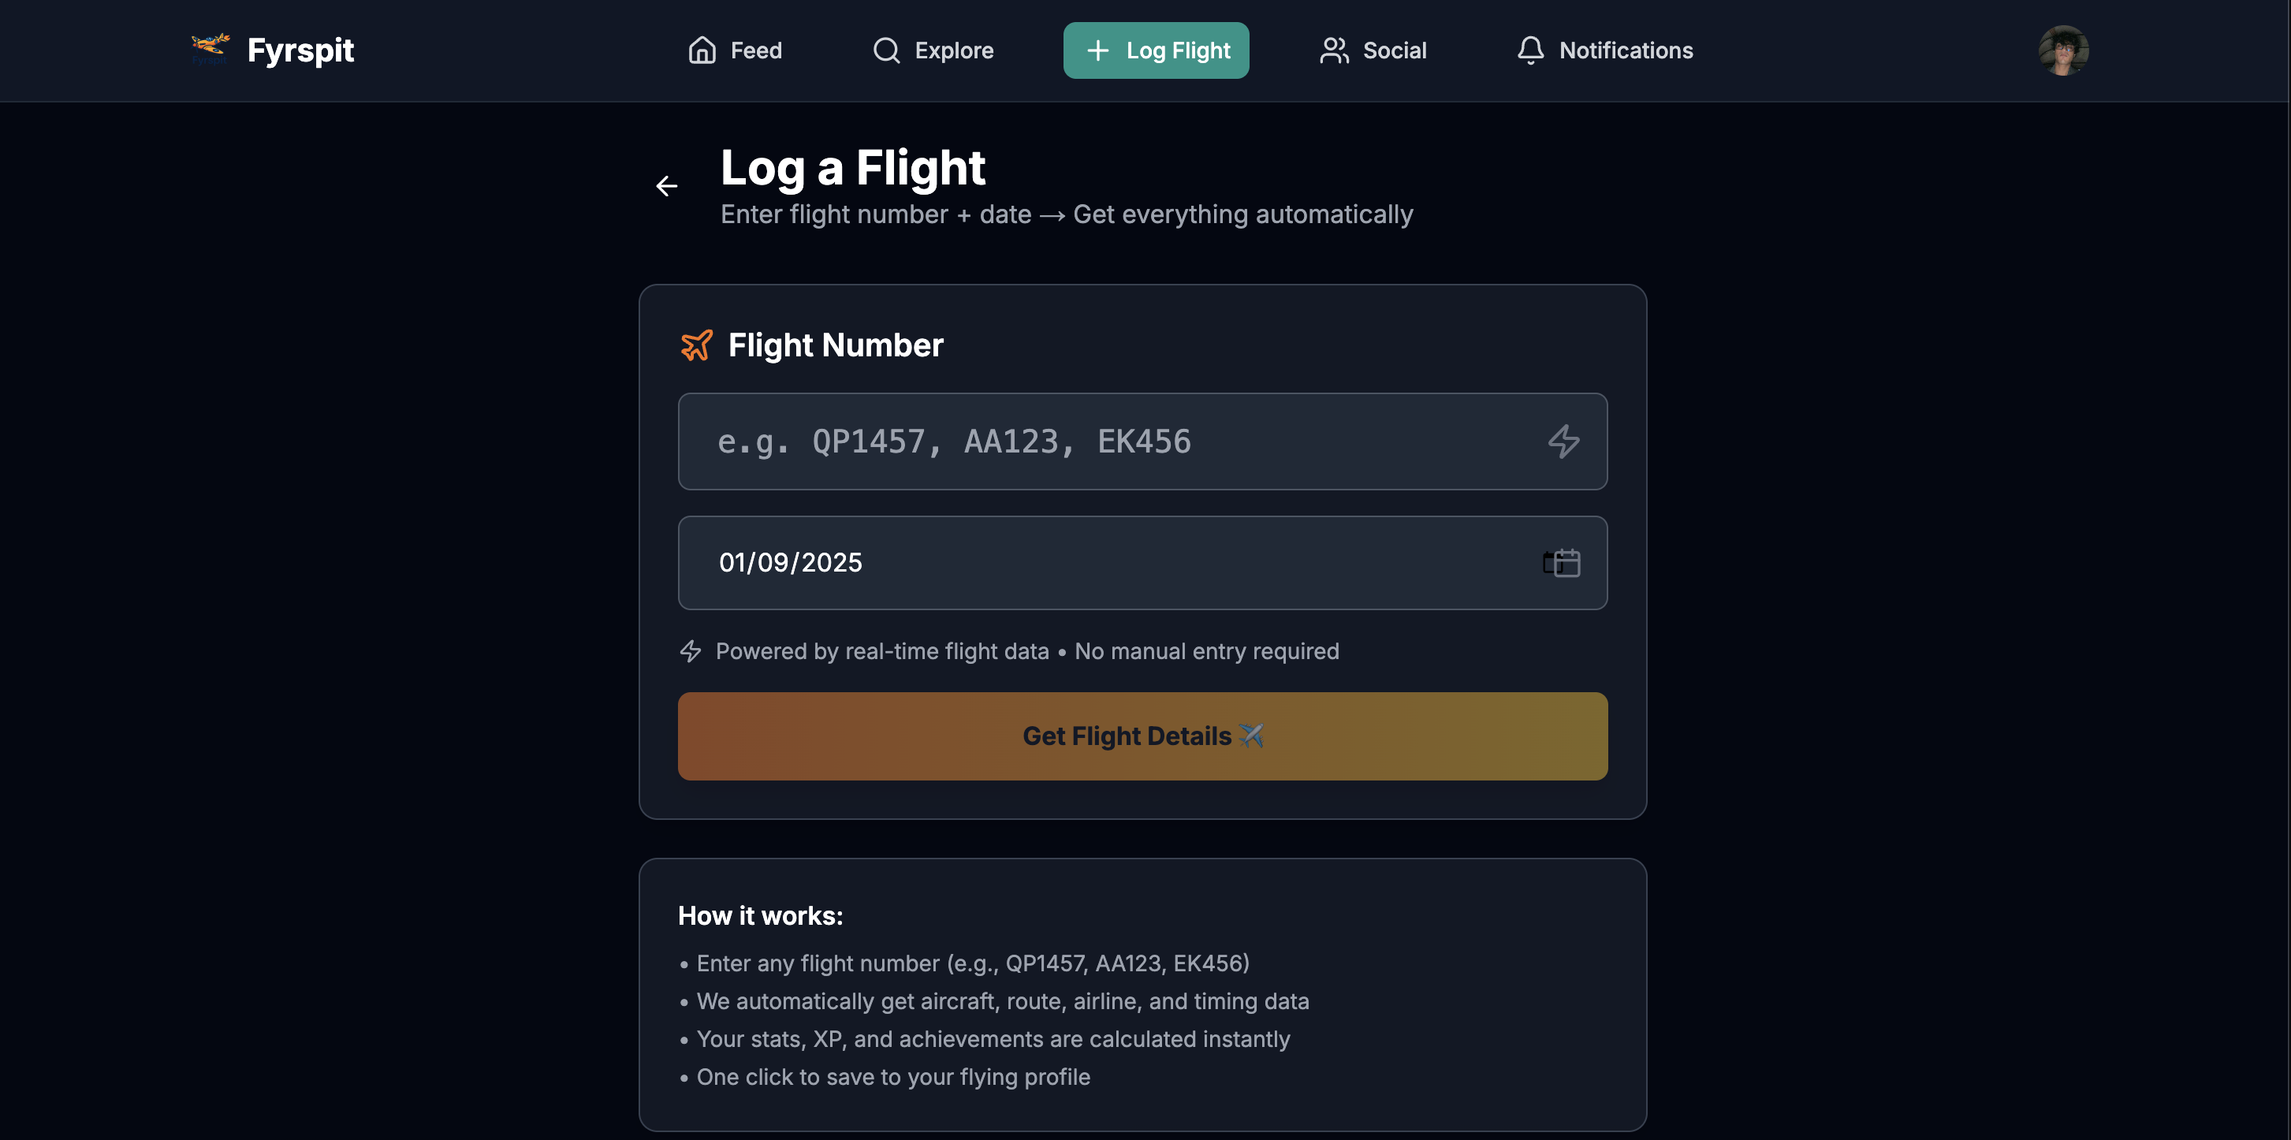This screenshot has height=1140, width=2291.
Task: Click the magnifier icon beside Explore
Action: tap(886, 50)
